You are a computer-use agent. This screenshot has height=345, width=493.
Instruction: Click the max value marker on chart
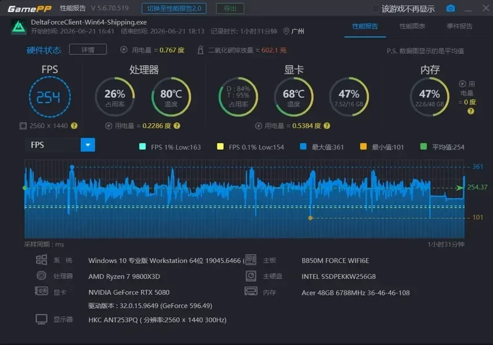tap(72, 167)
